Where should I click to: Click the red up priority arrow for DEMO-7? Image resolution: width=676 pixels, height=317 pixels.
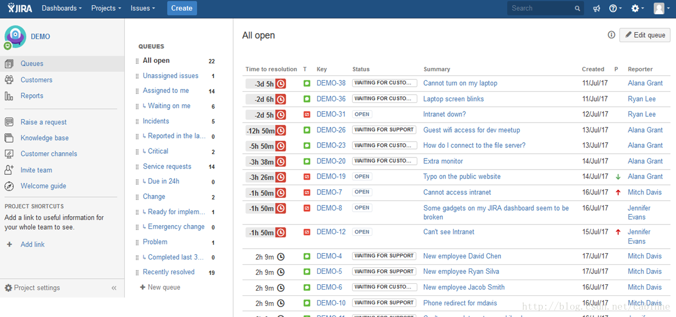pyautogui.click(x=618, y=192)
